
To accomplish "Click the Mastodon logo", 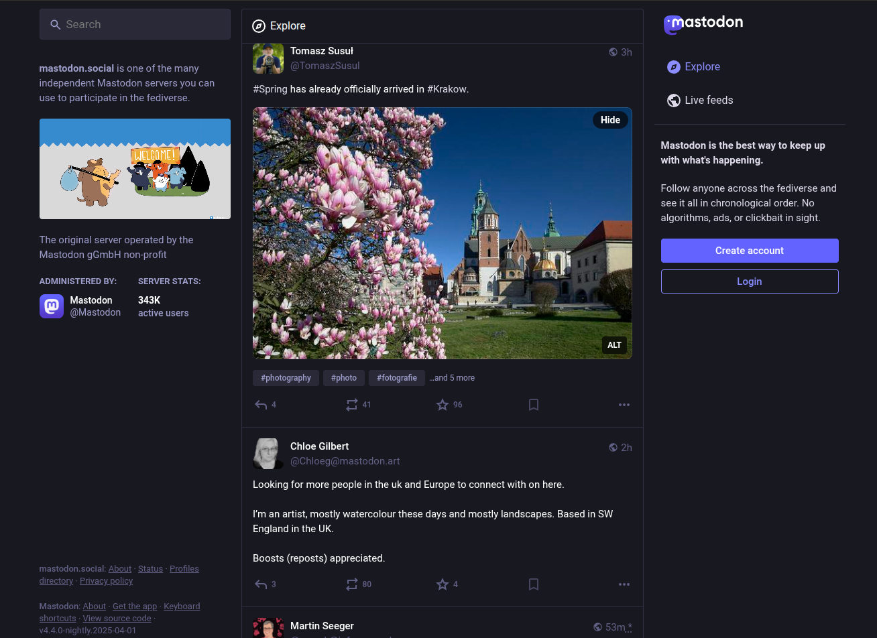I will (x=703, y=24).
